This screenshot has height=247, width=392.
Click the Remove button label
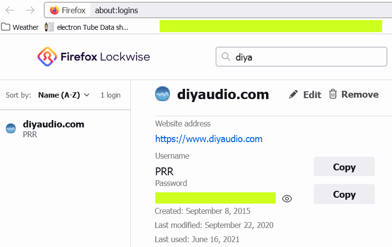360,95
